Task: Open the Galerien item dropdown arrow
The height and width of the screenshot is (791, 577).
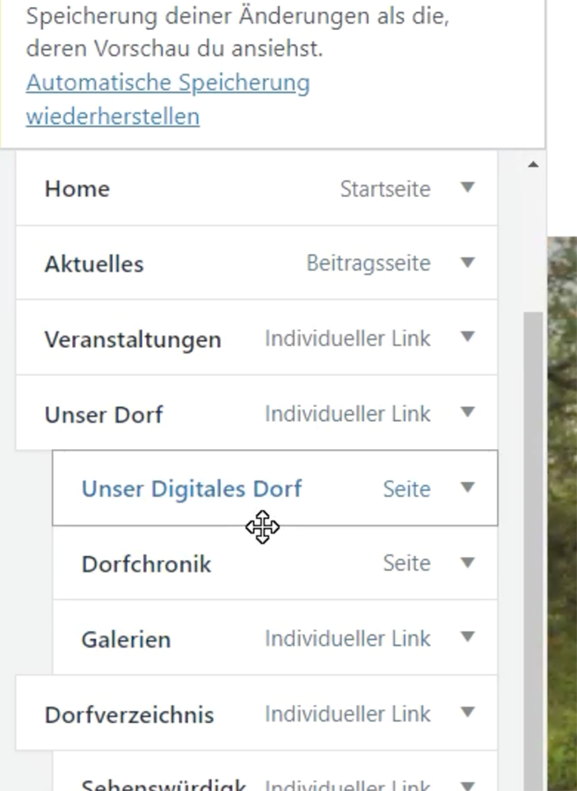Action: pyautogui.click(x=468, y=637)
